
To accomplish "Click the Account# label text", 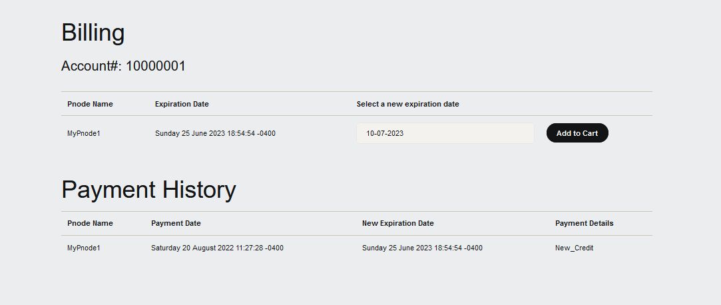I will pos(91,66).
